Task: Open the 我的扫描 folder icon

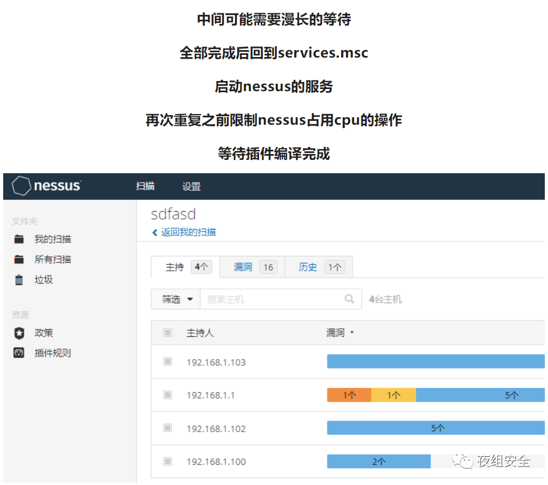Action: click(19, 239)
